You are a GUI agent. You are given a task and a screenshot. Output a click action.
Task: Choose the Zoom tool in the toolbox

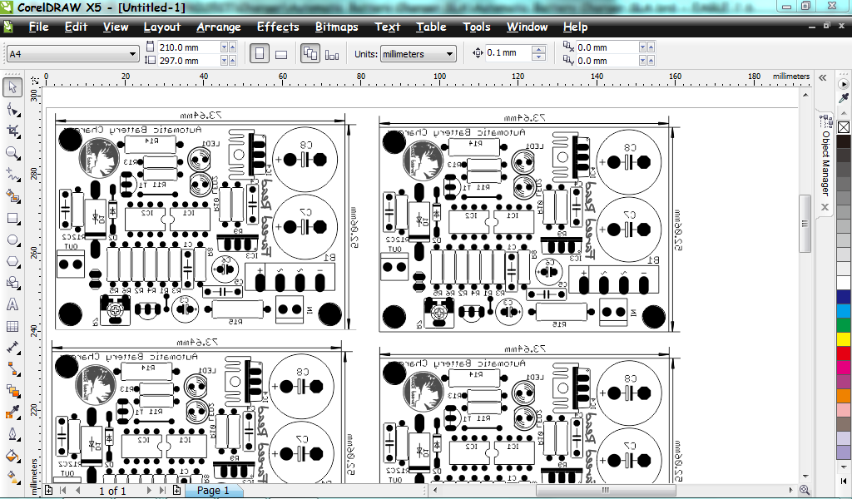tap(12, 152)
